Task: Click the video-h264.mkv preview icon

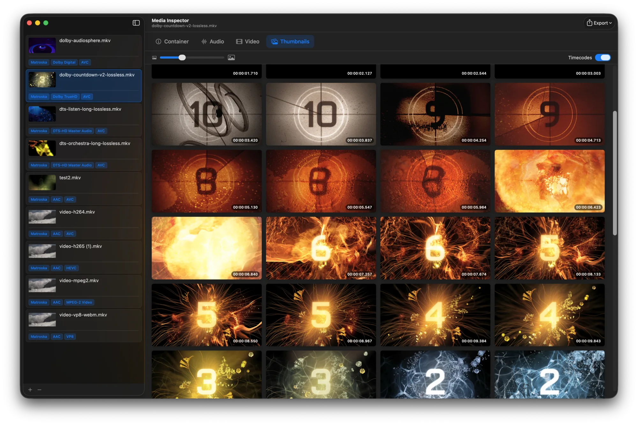Action: [x=42, y=216]
